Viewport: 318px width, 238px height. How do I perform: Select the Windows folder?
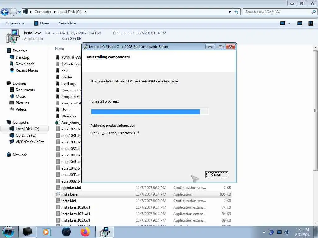pyautogui.click(x=69, y=116)
